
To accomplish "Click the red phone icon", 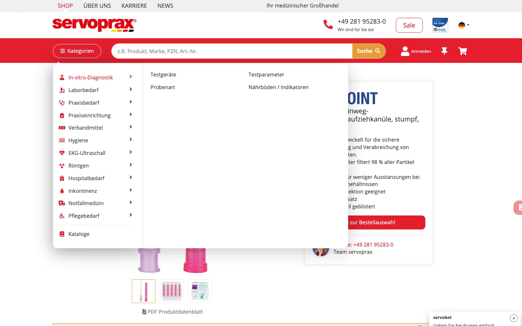I will [328, 25].
